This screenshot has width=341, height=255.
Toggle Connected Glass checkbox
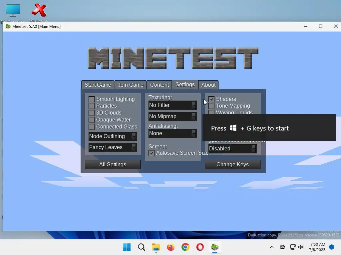(92, 127)
